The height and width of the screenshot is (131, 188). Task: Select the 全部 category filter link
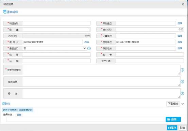coord(19,115)
